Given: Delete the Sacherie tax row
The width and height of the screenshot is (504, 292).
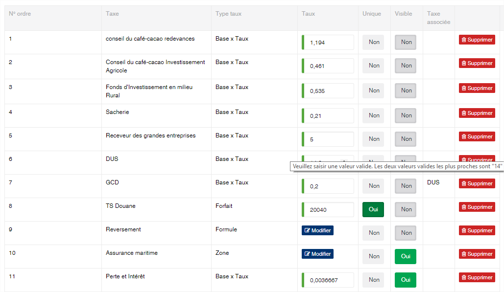Looking at the screenshot, I should pos(477,113).
